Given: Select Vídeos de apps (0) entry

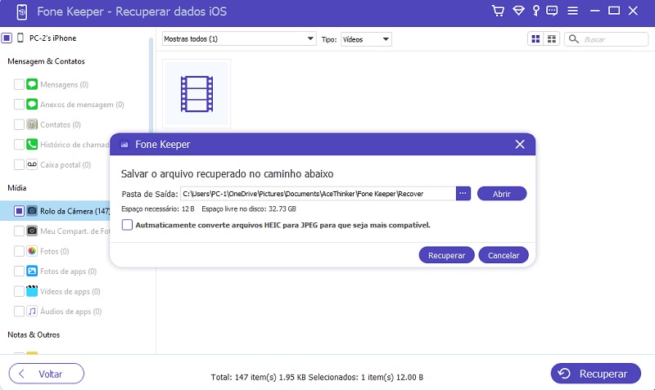Looking at the screenshot, I should coord(70,291).
